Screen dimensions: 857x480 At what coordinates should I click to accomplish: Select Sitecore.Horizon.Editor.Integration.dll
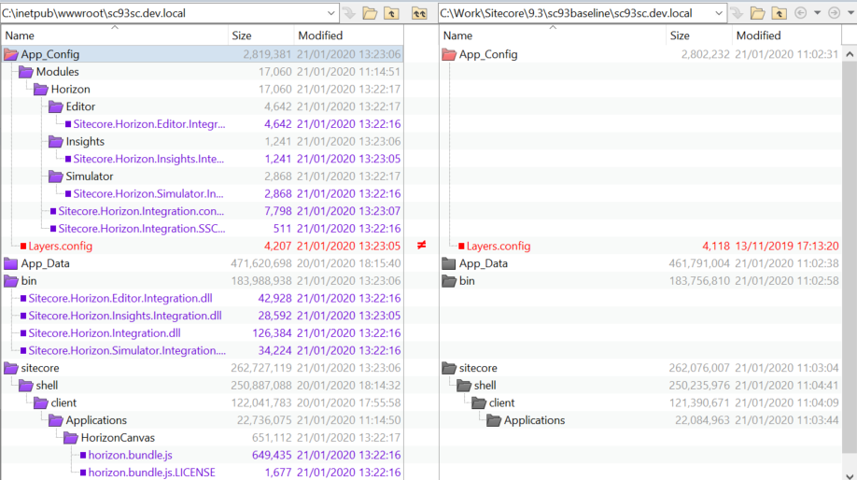click(120, 299)
